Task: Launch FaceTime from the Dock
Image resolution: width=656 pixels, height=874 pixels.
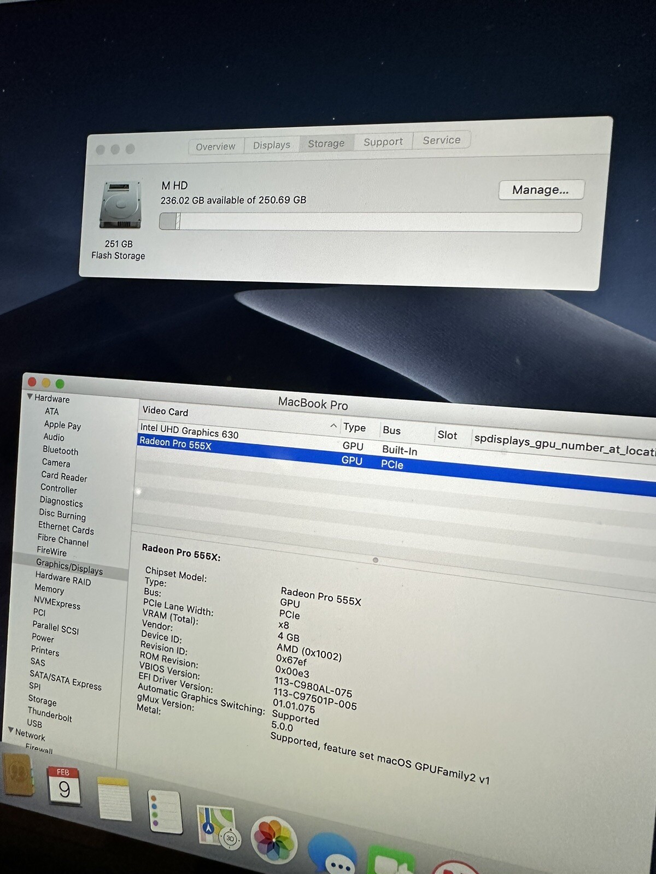Action: coord(391,860)
